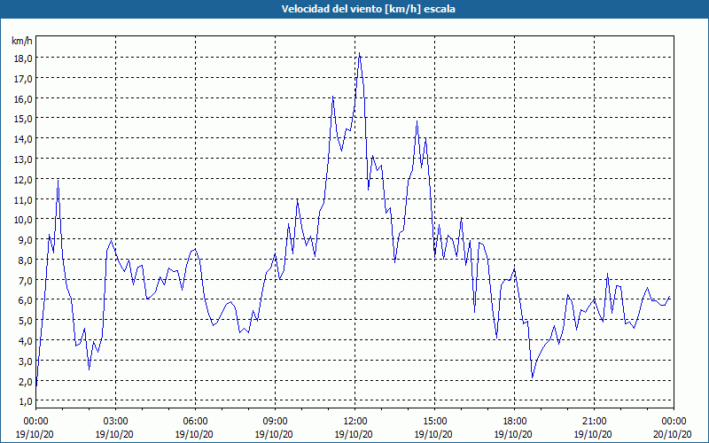This screenshot has height=443, width=709.
Task: Click the '5,0' y-axis value
Action: point(26,321)
